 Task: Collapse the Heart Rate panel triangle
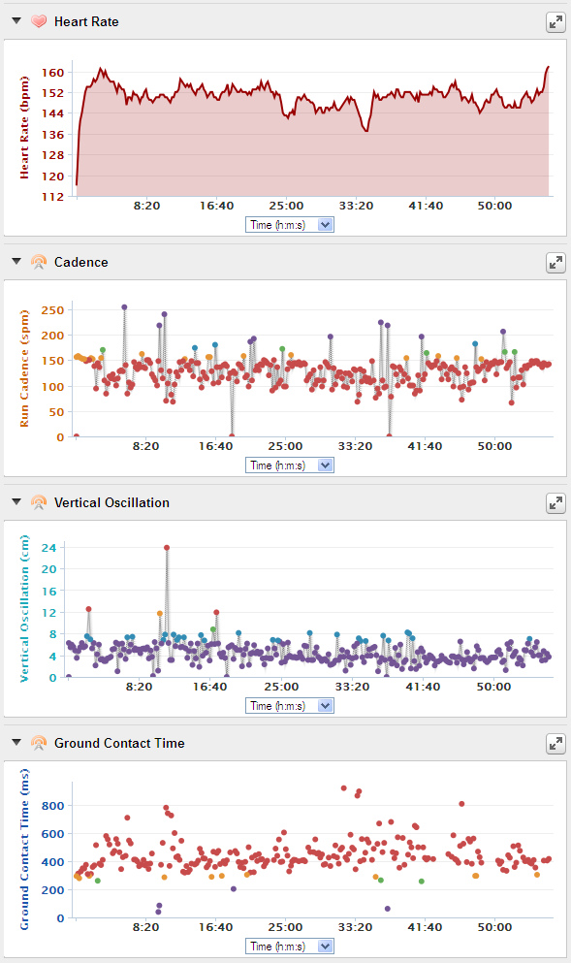point(16,21)
